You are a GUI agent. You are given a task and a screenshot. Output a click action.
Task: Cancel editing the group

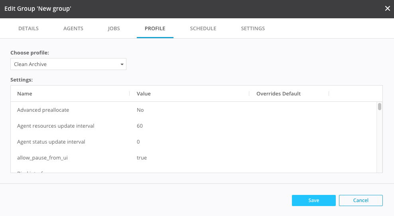[x=361, y=200]
